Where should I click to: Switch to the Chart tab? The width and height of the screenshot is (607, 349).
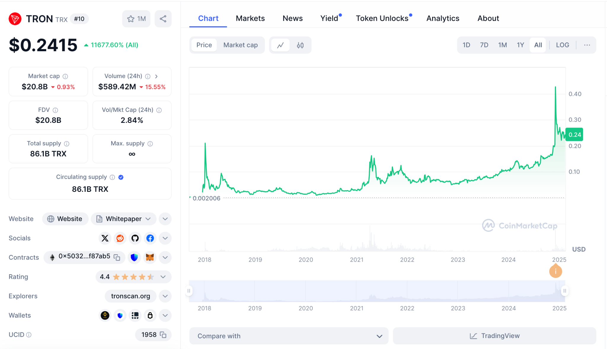pyautogui.click(x=208, y=18)
